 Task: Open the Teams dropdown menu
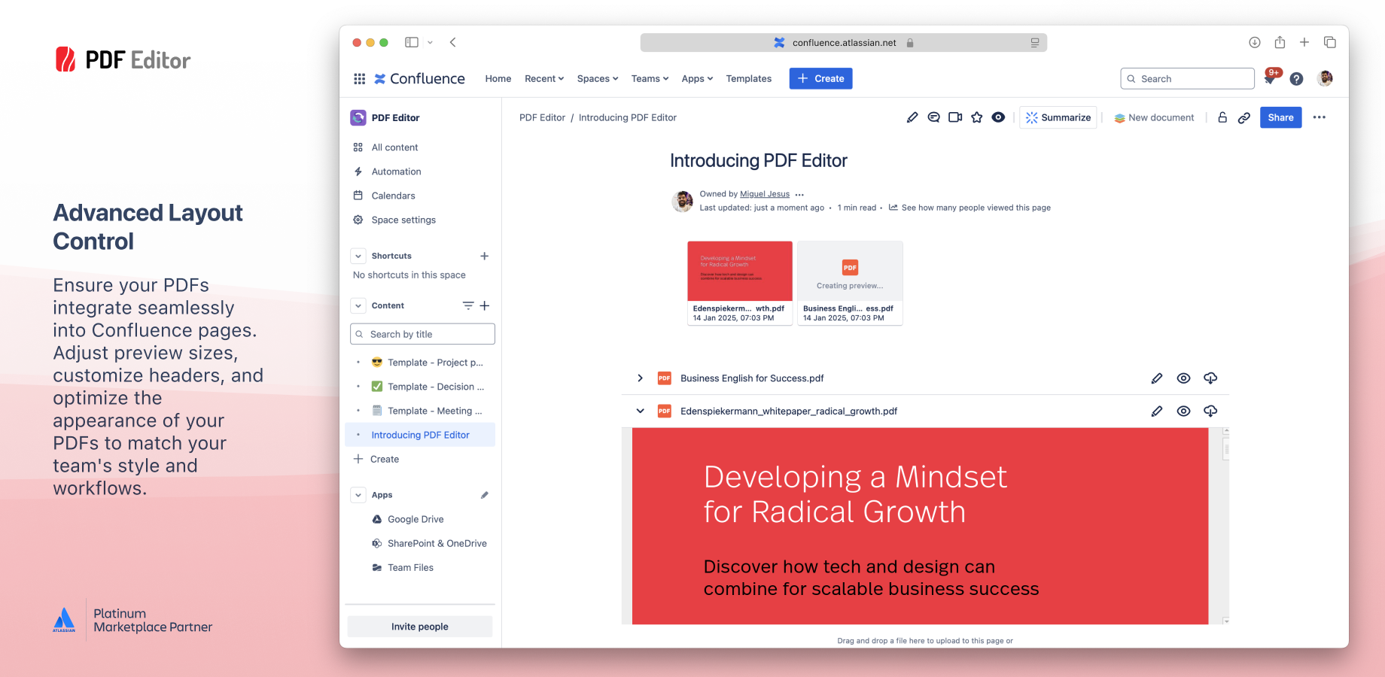click(650, 78)
